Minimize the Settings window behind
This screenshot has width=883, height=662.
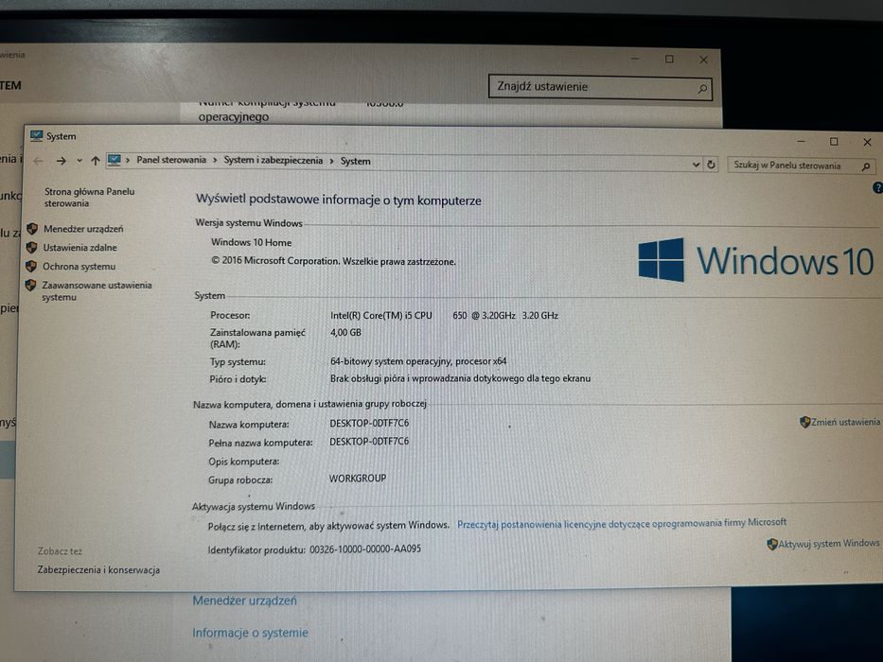[635, 59]
